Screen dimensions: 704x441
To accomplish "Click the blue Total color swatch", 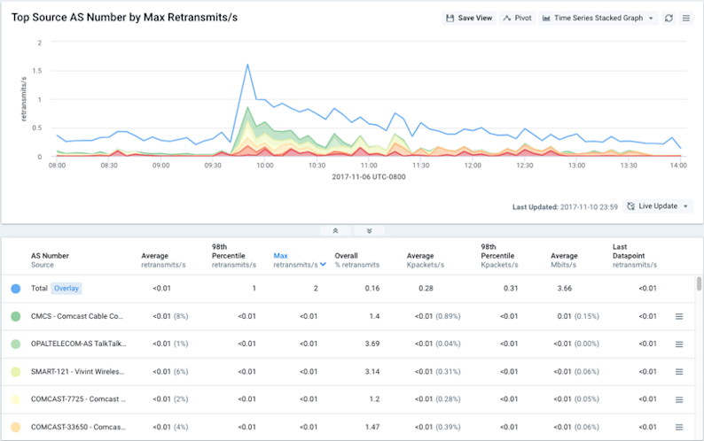I will pos(16,289).
